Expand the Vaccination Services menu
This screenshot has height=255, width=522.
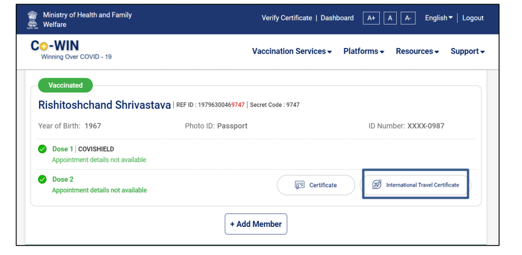pos(292,51)
